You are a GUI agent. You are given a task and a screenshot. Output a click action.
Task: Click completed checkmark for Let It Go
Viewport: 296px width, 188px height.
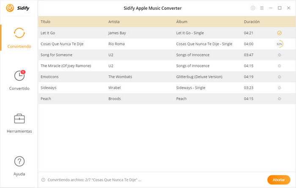coord(280,33)
